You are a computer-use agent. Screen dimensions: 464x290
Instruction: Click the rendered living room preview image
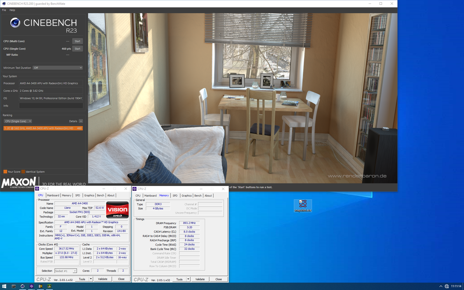(242, 98)
